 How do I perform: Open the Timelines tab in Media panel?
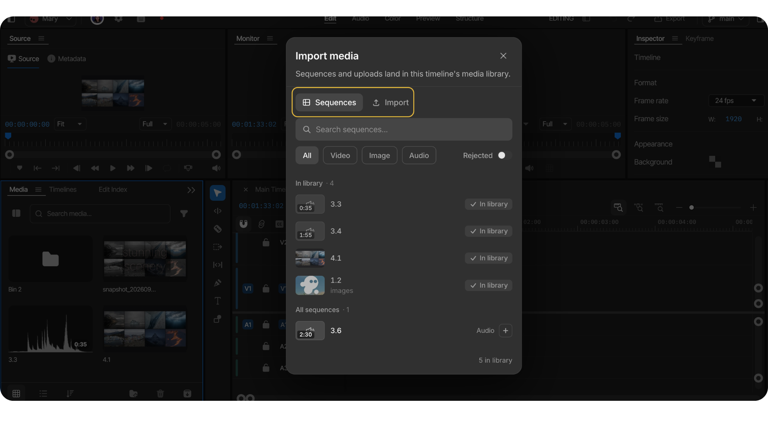tap(63, 190)
